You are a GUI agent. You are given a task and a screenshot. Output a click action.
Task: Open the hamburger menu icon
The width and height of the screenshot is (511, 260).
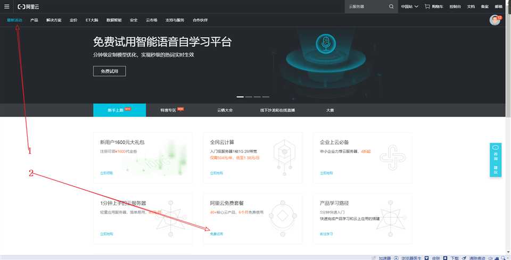tap(6, 6)
